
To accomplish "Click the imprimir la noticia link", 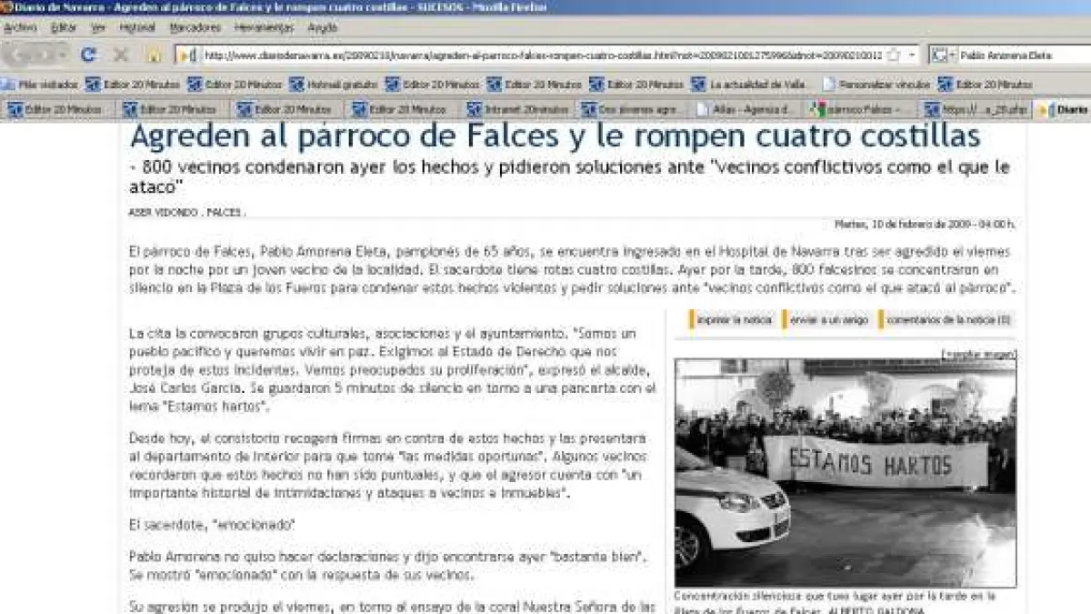I will click(734, 320).
